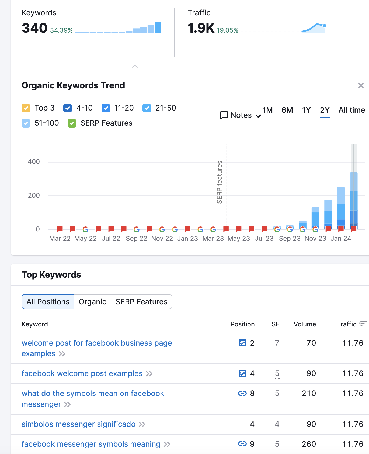
Task: Click the Traffic total 1.9K
Action: [x=201, y=28]
